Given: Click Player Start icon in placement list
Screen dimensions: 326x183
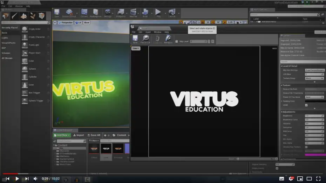Looking at the screenshot, I should [x=25, y=53].
